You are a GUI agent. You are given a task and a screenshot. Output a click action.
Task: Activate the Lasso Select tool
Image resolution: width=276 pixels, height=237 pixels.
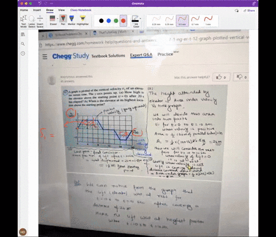32,21
